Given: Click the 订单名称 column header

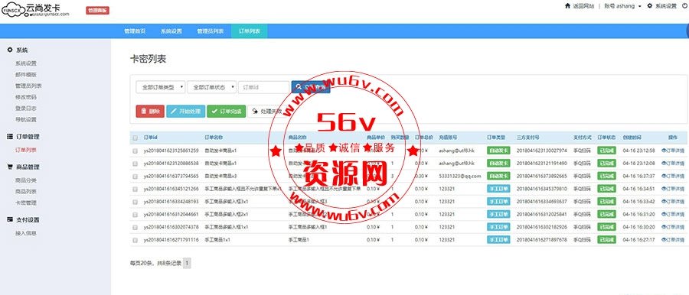Looking at the screenshot, I should (214, 138).
